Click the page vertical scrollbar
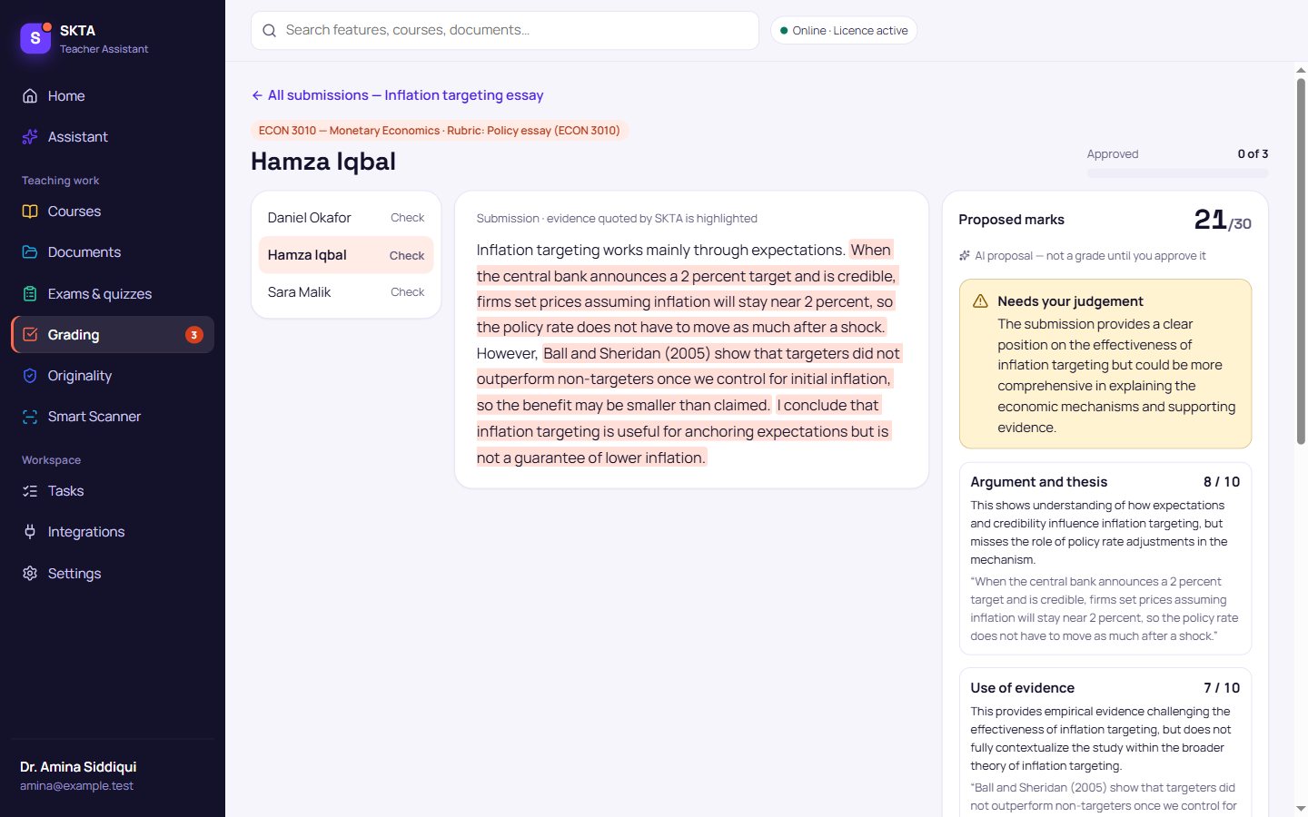 click(1301, 261)
